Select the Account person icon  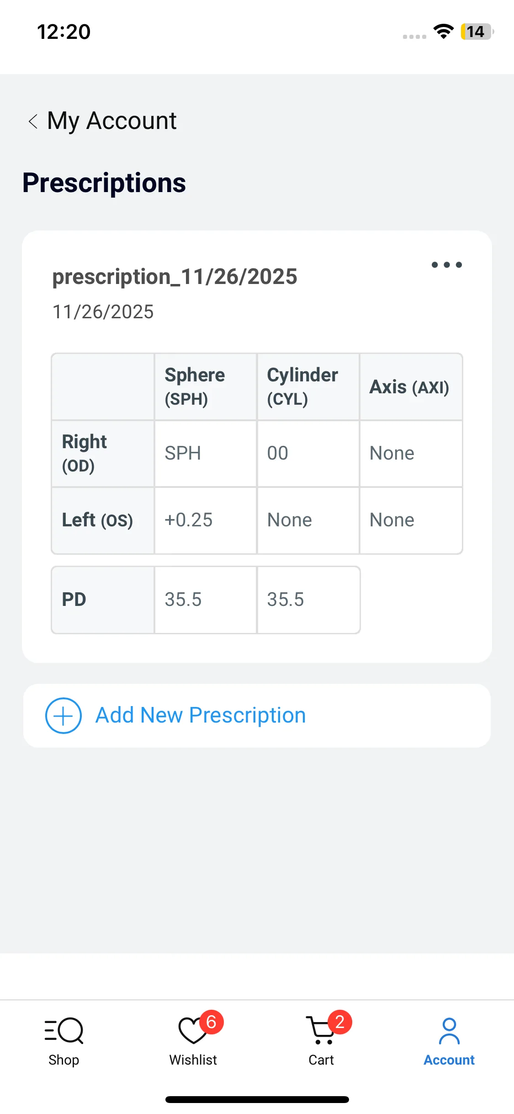click(449, 1031)
